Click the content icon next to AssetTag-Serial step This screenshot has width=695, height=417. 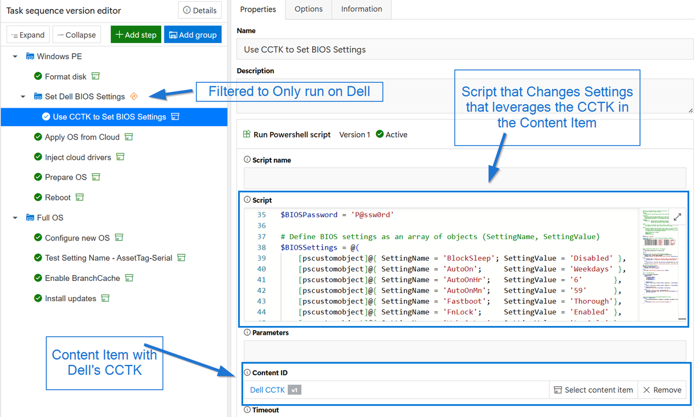181,258
